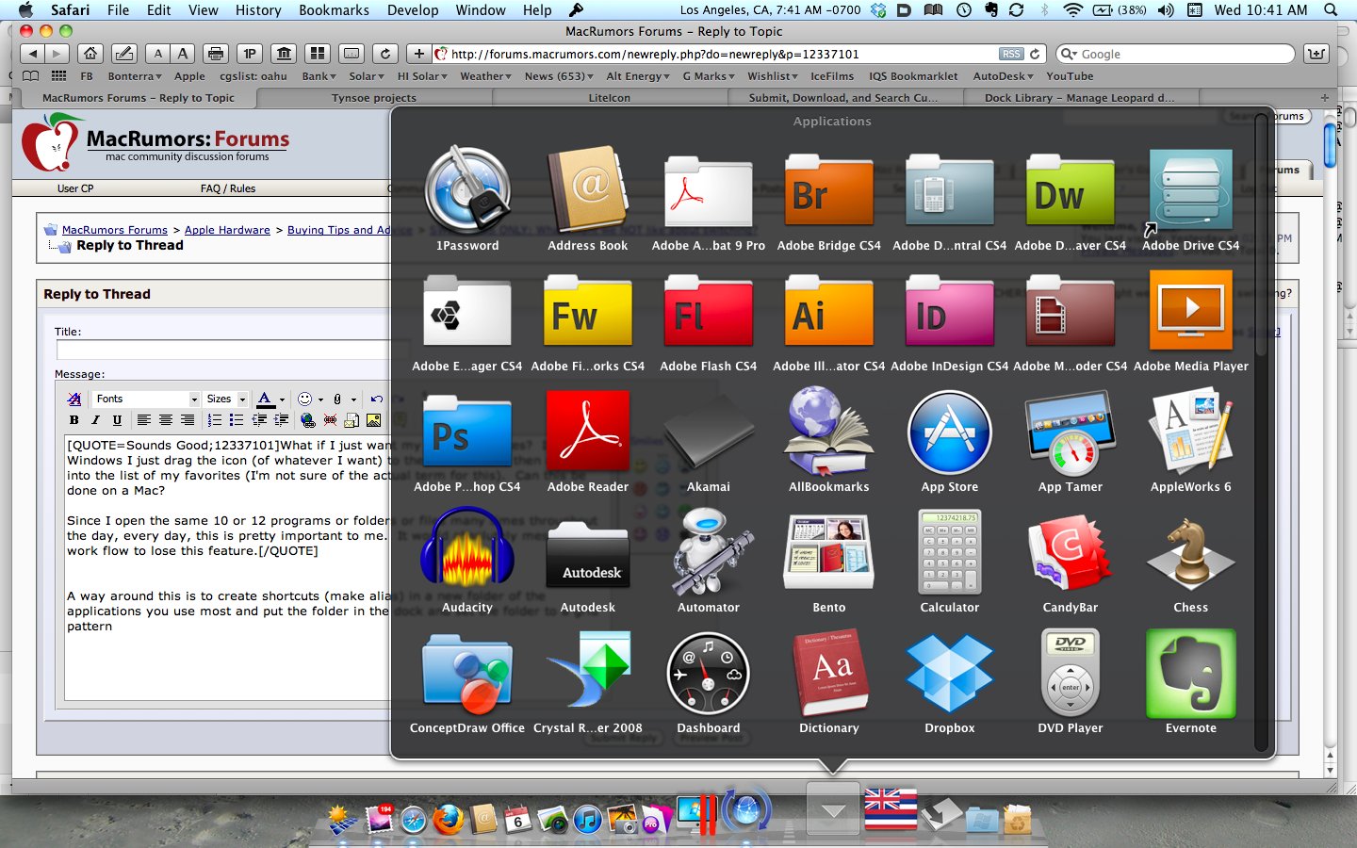Insert an ordered list
The image size is (1357, 848).
coord(214,420)
